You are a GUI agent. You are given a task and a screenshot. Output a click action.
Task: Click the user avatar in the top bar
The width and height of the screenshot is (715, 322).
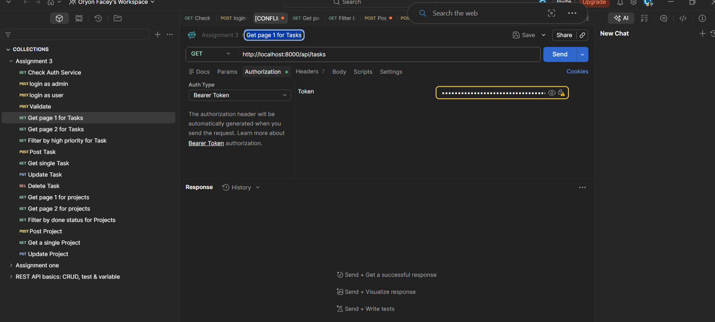pos(648,3)
